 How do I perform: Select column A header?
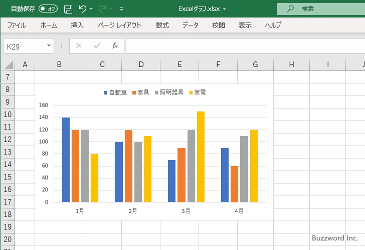point(25,64)
